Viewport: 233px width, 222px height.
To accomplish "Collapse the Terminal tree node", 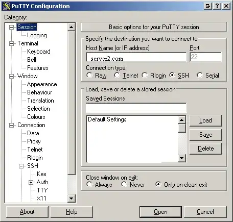I will click(x=11, y=43).
